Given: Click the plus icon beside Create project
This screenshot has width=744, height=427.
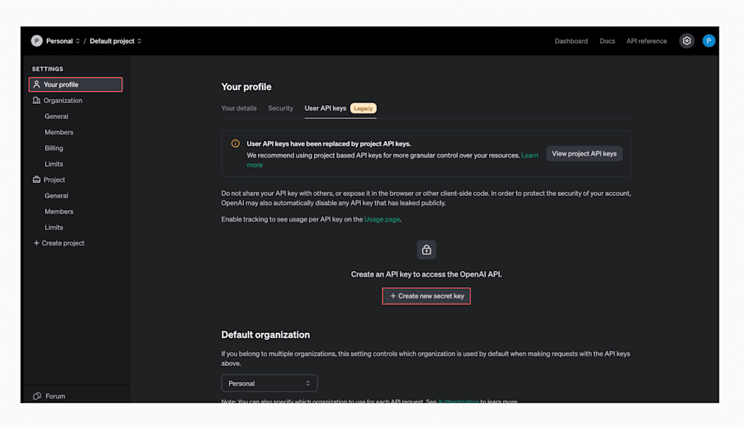Looking at the screenshot, I should click(x=36, y=243).
